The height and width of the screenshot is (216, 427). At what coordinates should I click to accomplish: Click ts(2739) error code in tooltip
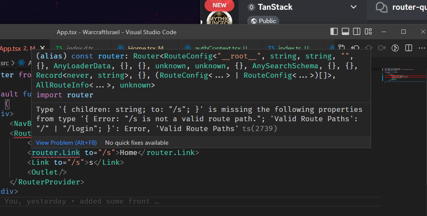(x=260, y=128)
